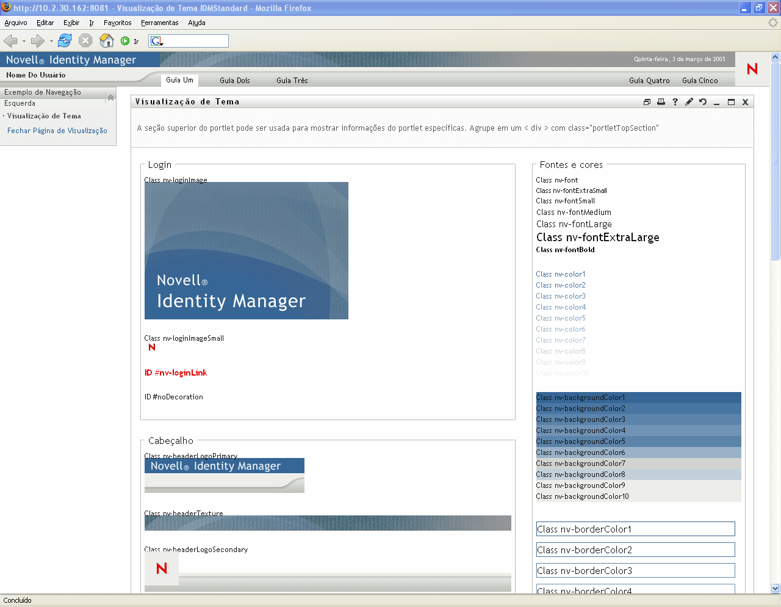Image resolution: width=781 pixels, height=607 pixels.
Task: Close the Visualização de Tema portlet
Action: [745, 102]
